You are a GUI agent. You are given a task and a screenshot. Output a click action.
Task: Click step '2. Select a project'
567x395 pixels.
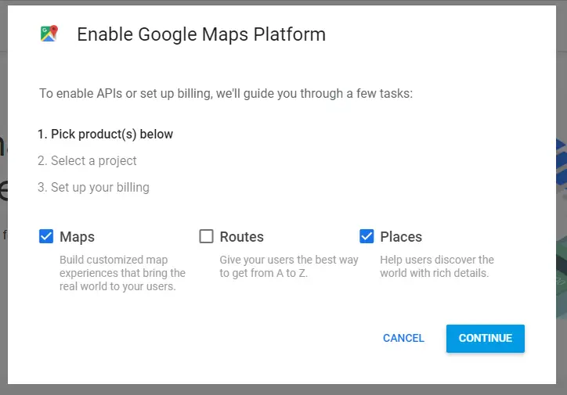[87, 160]
